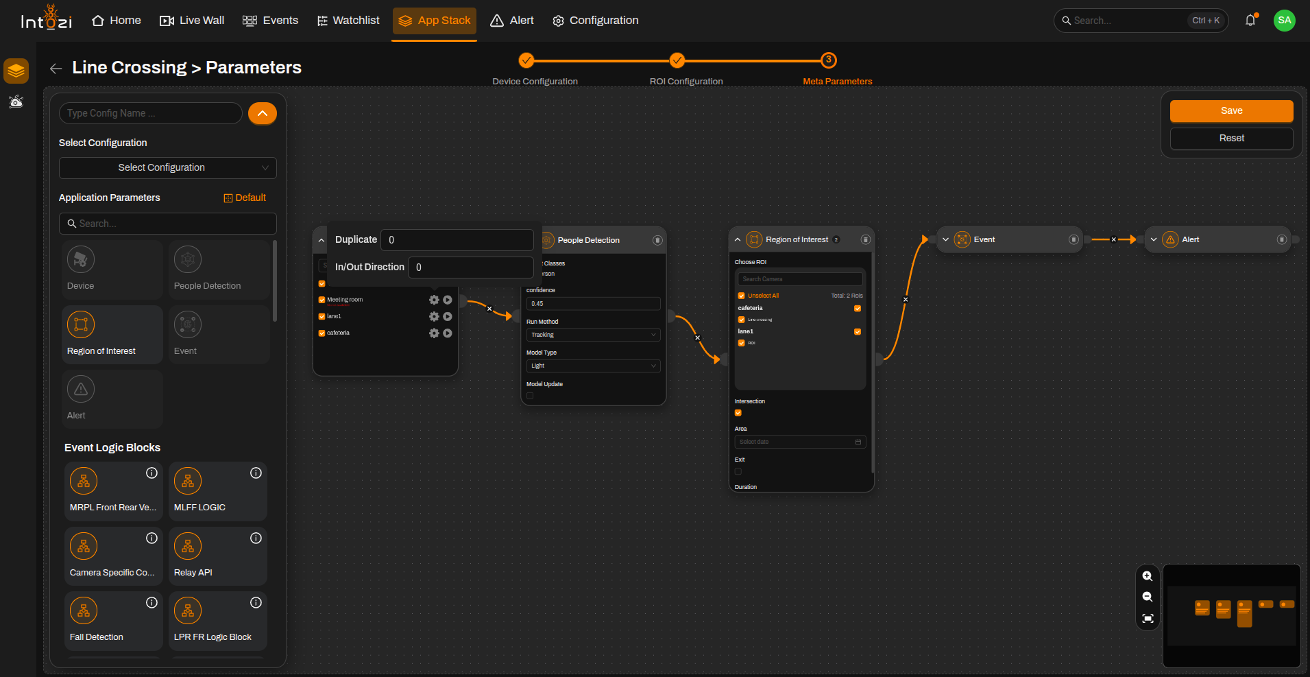The image size is (1310, 677).
Task: Click the camera sidebar icon
Action: coord(16,102)
